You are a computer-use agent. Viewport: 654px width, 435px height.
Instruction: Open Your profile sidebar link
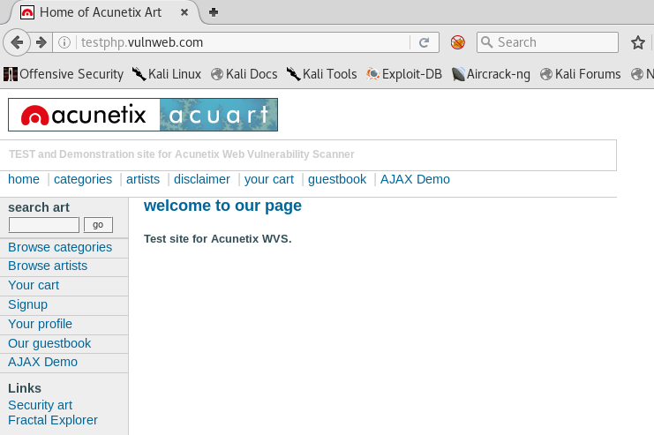40,324
